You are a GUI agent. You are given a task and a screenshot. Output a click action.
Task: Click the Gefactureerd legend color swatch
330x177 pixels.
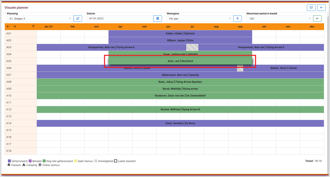9,161
